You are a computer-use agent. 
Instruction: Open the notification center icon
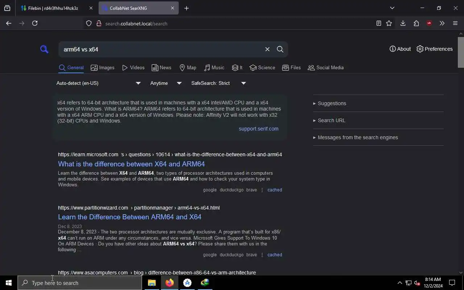[452, 283]
